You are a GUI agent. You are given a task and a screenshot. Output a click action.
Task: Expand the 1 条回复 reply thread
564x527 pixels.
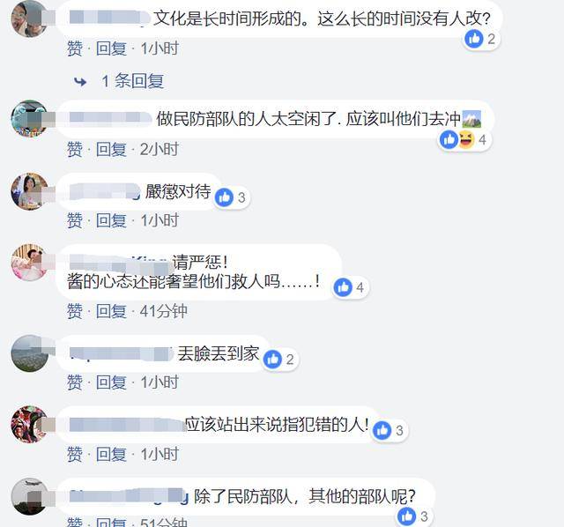pos(132,81)
